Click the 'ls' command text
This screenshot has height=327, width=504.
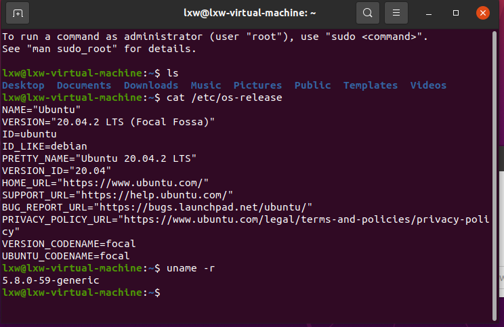coord(173,73)
